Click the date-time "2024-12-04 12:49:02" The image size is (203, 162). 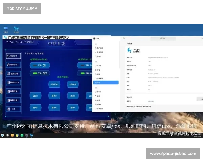point(20,42)
